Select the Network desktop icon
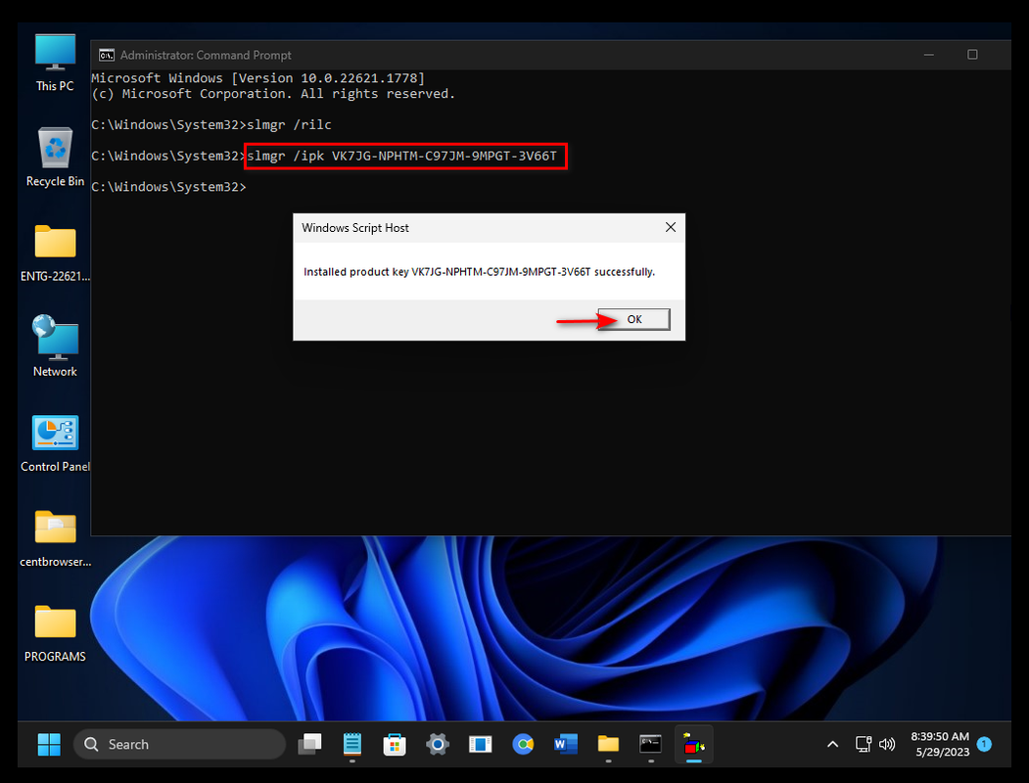 [55, 346]
